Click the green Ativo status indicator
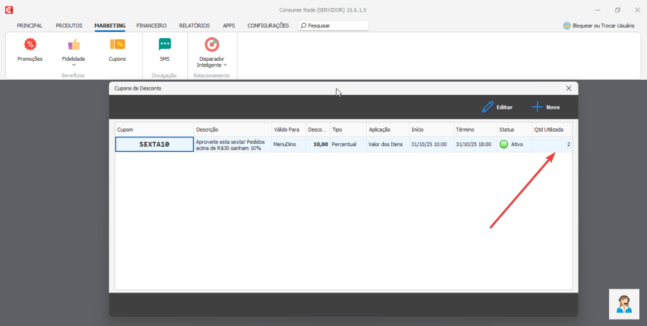The width and height of the screenshot is (647, 326). coord(504,144)
